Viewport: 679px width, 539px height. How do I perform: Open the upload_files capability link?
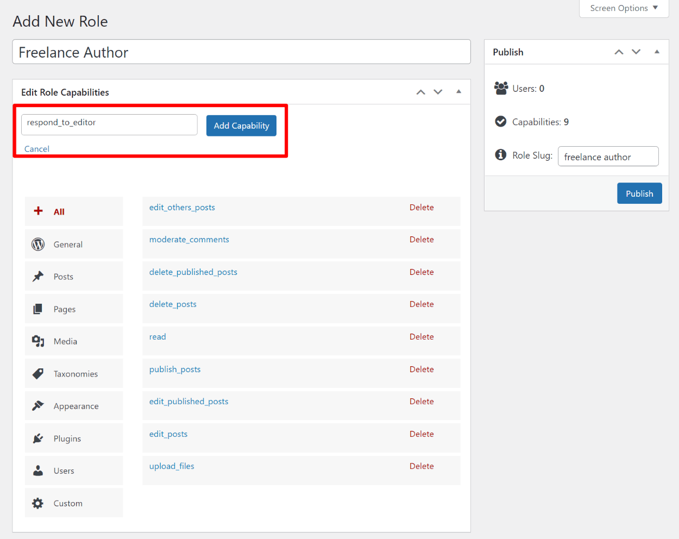tap(172, 466)
